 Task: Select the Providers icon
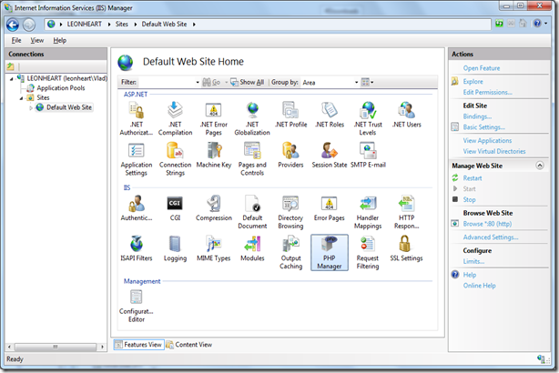[x=291, y=155]
